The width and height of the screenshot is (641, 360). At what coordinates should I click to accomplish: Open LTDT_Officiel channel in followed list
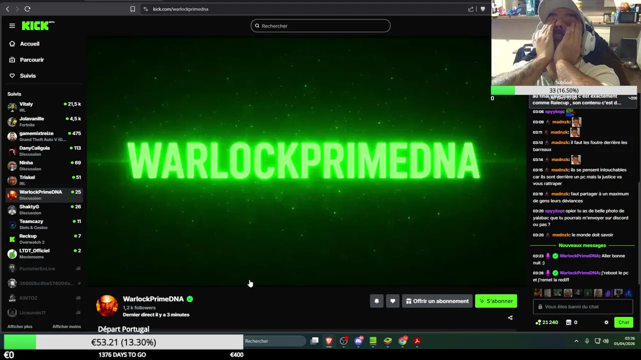click(44, 253)
